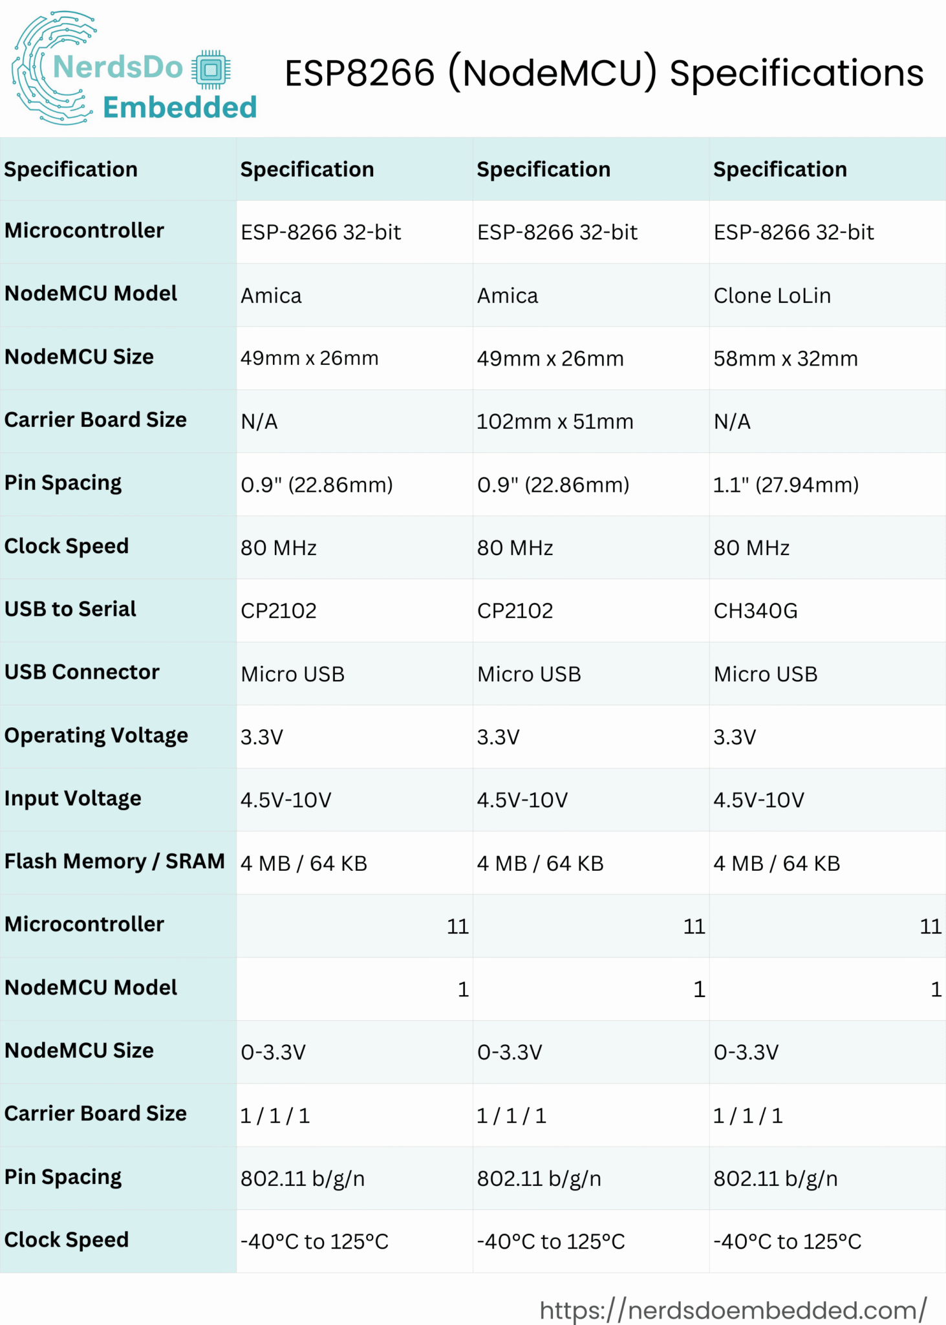Image resolution: width=946 pixels, height=1325 pixels.
Task: Select the "Clone LoLin" cell
Action: point(772,296)
